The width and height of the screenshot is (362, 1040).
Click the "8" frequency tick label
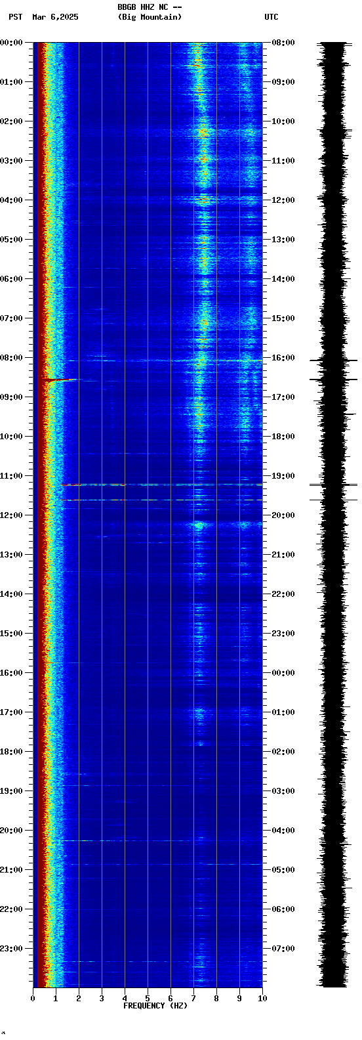tap(216, 999)
